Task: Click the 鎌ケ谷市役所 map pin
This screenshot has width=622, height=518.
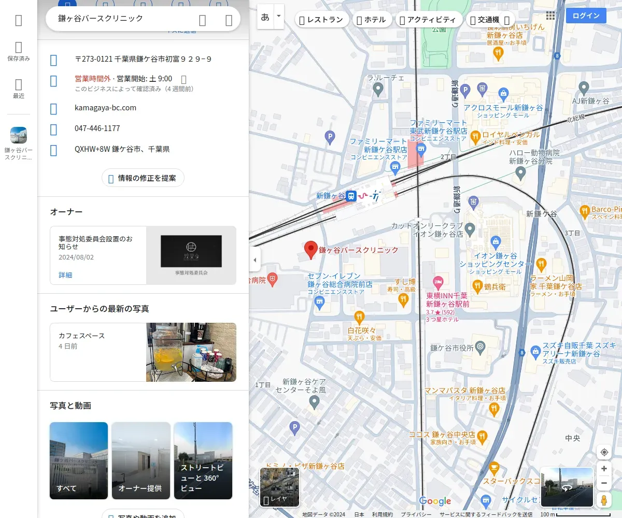Action: pos(480,347)
